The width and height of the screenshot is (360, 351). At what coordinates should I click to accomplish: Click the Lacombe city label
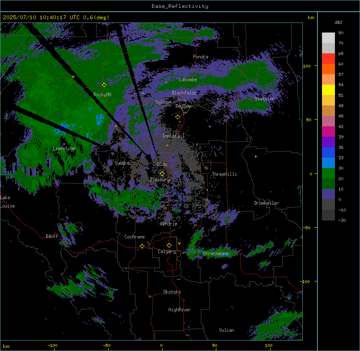coord(188,80)
